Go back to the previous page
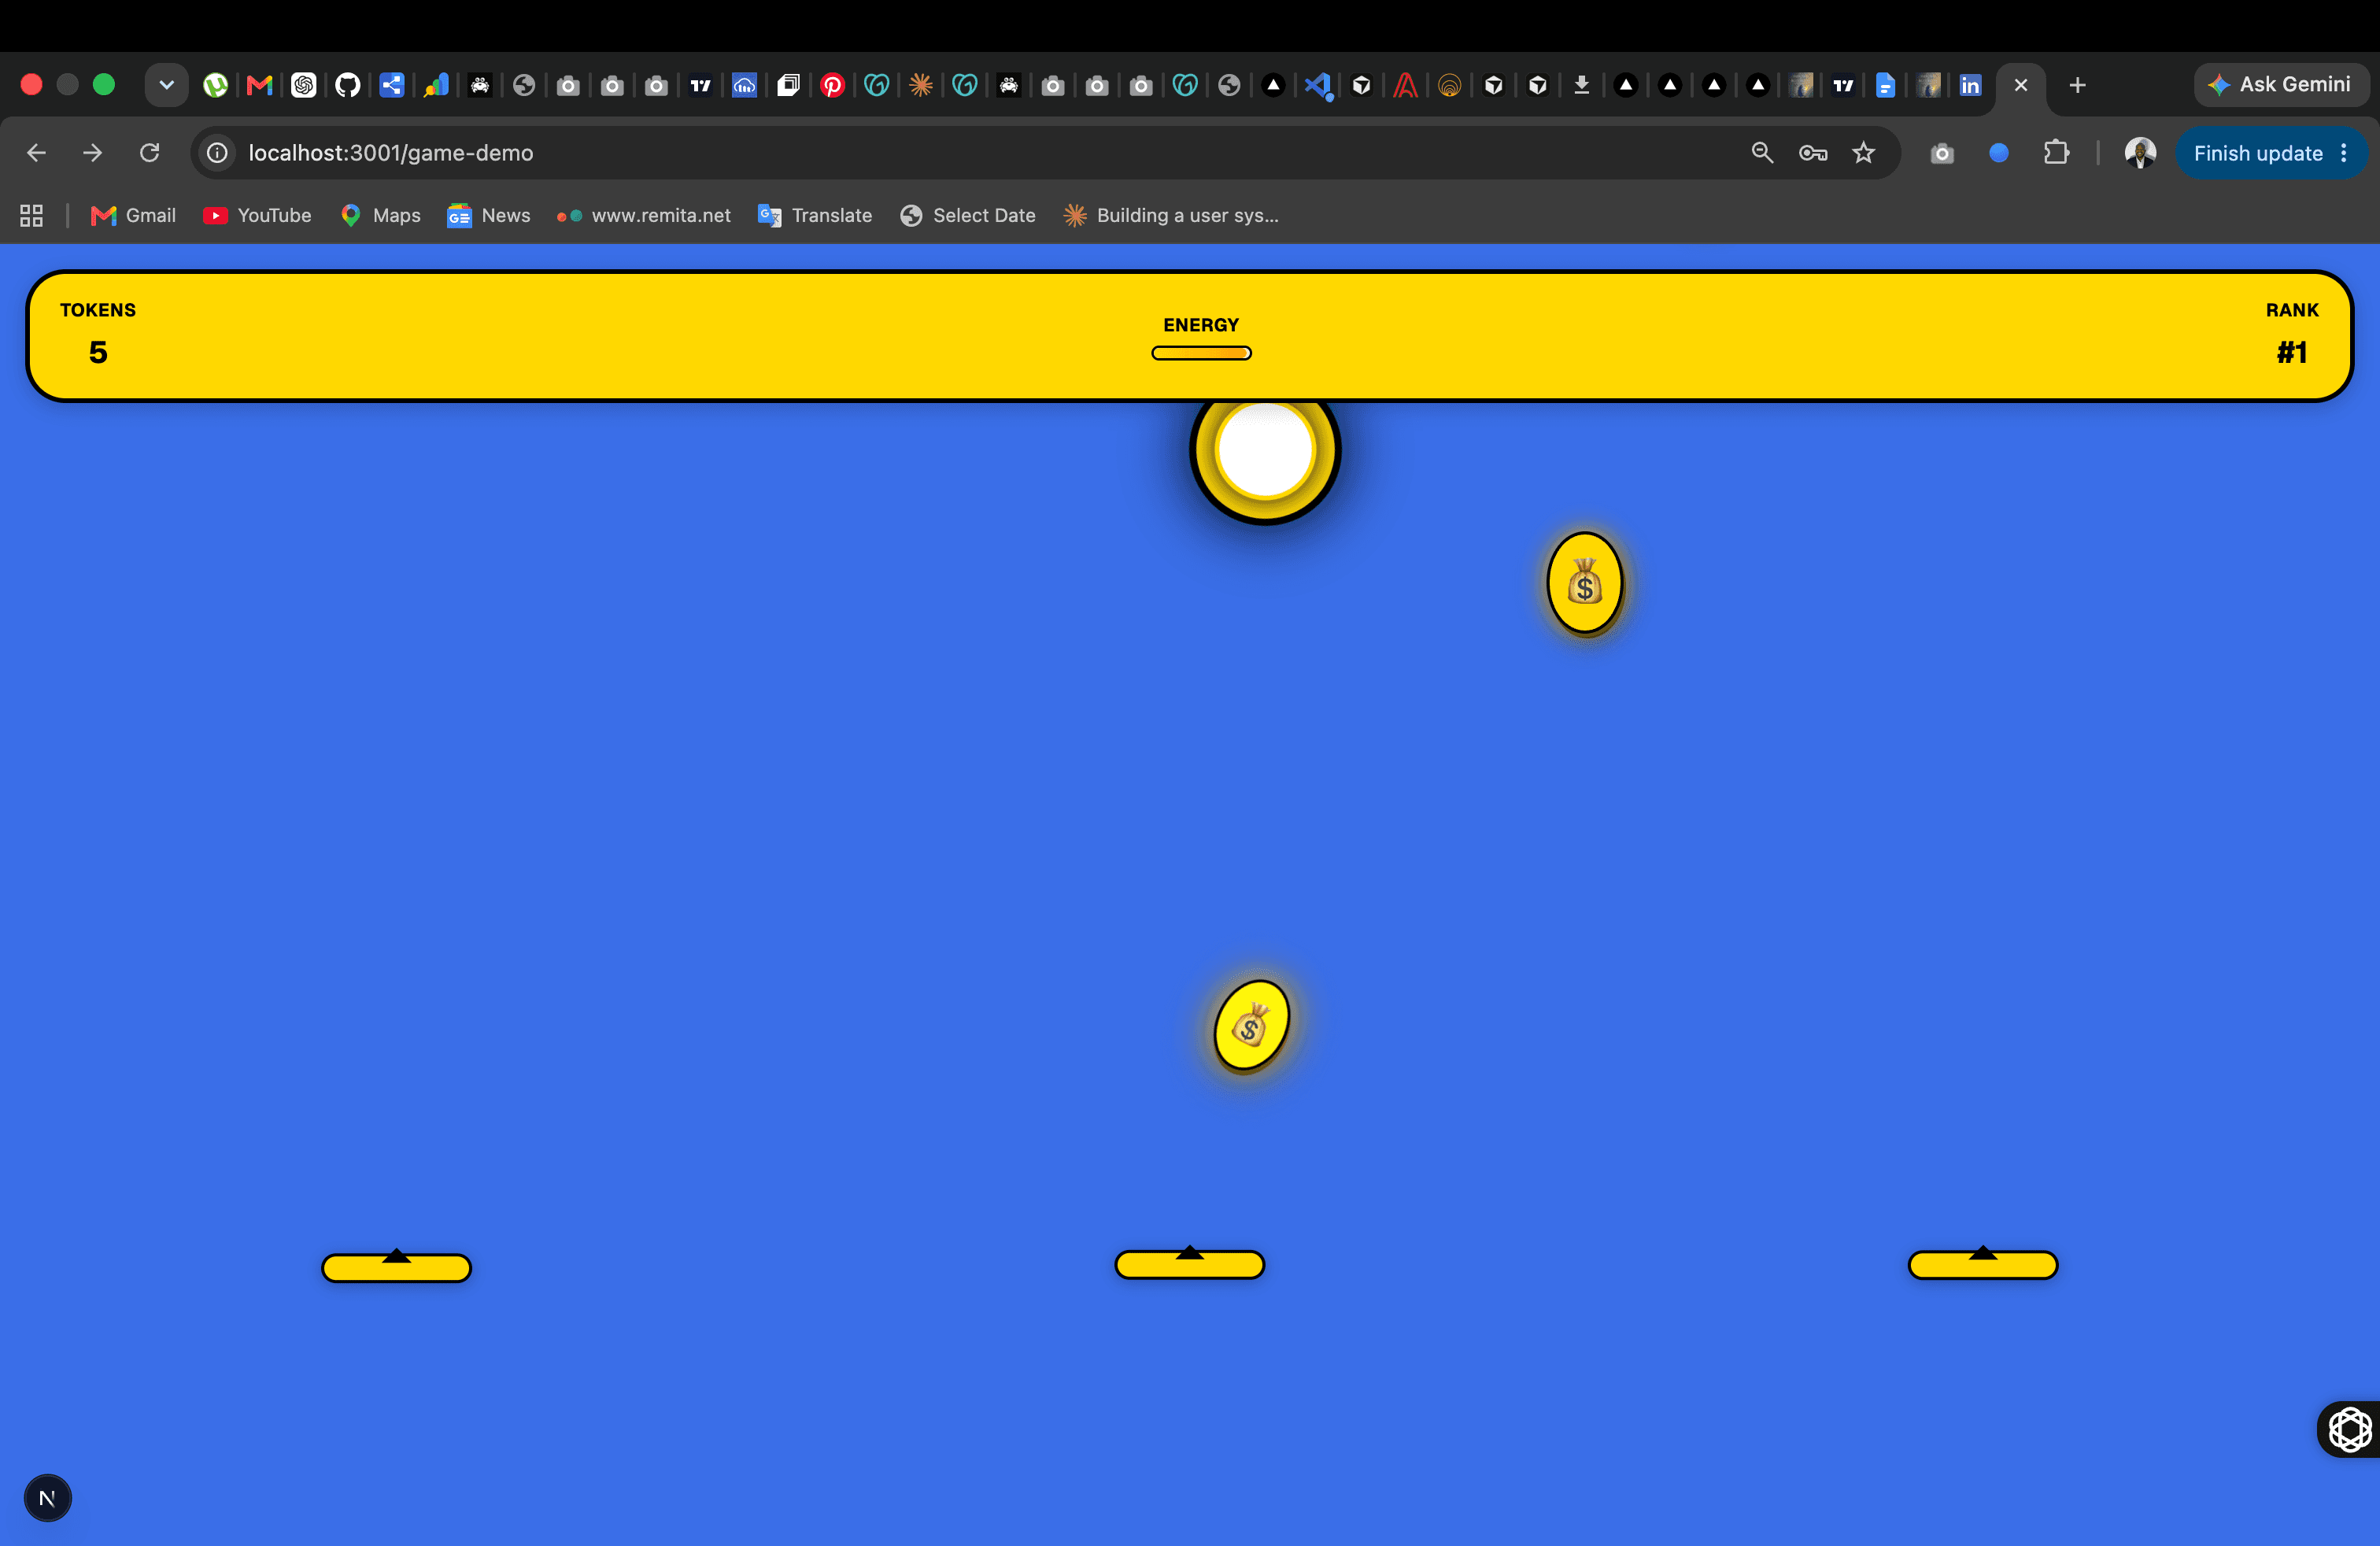The height and width of the screenshot is (1546, 2380). click(x=36, y=153)
